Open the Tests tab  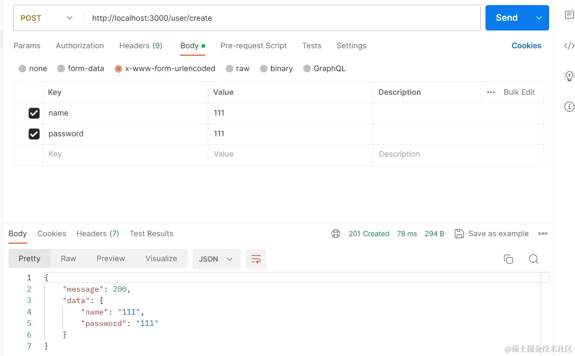click(x=312, y=46)
